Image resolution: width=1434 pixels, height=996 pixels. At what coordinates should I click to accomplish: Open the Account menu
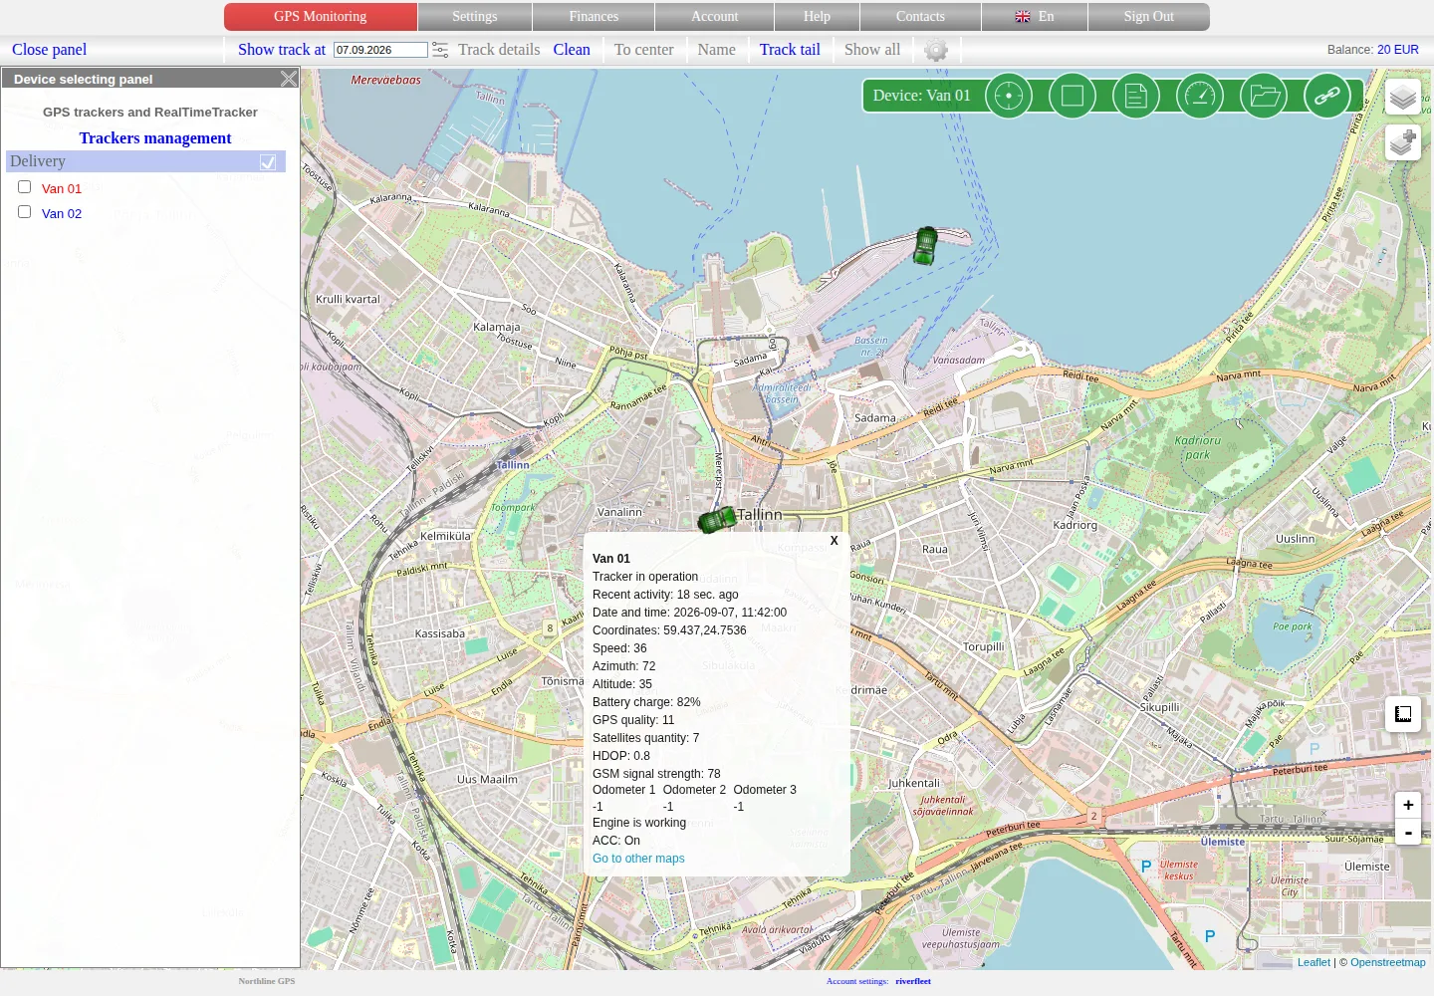[x=714, y=17]
